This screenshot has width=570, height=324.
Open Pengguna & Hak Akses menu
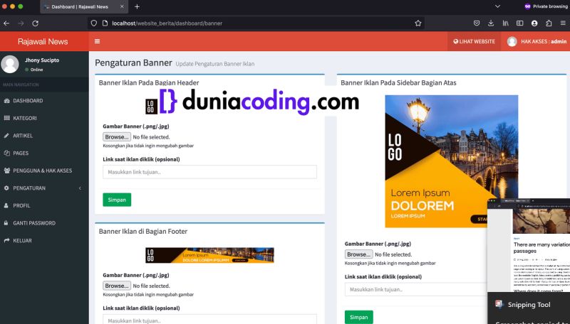pos(44,171)
